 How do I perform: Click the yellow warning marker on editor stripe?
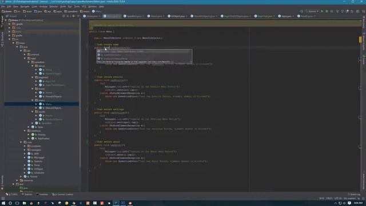(360, 39)
